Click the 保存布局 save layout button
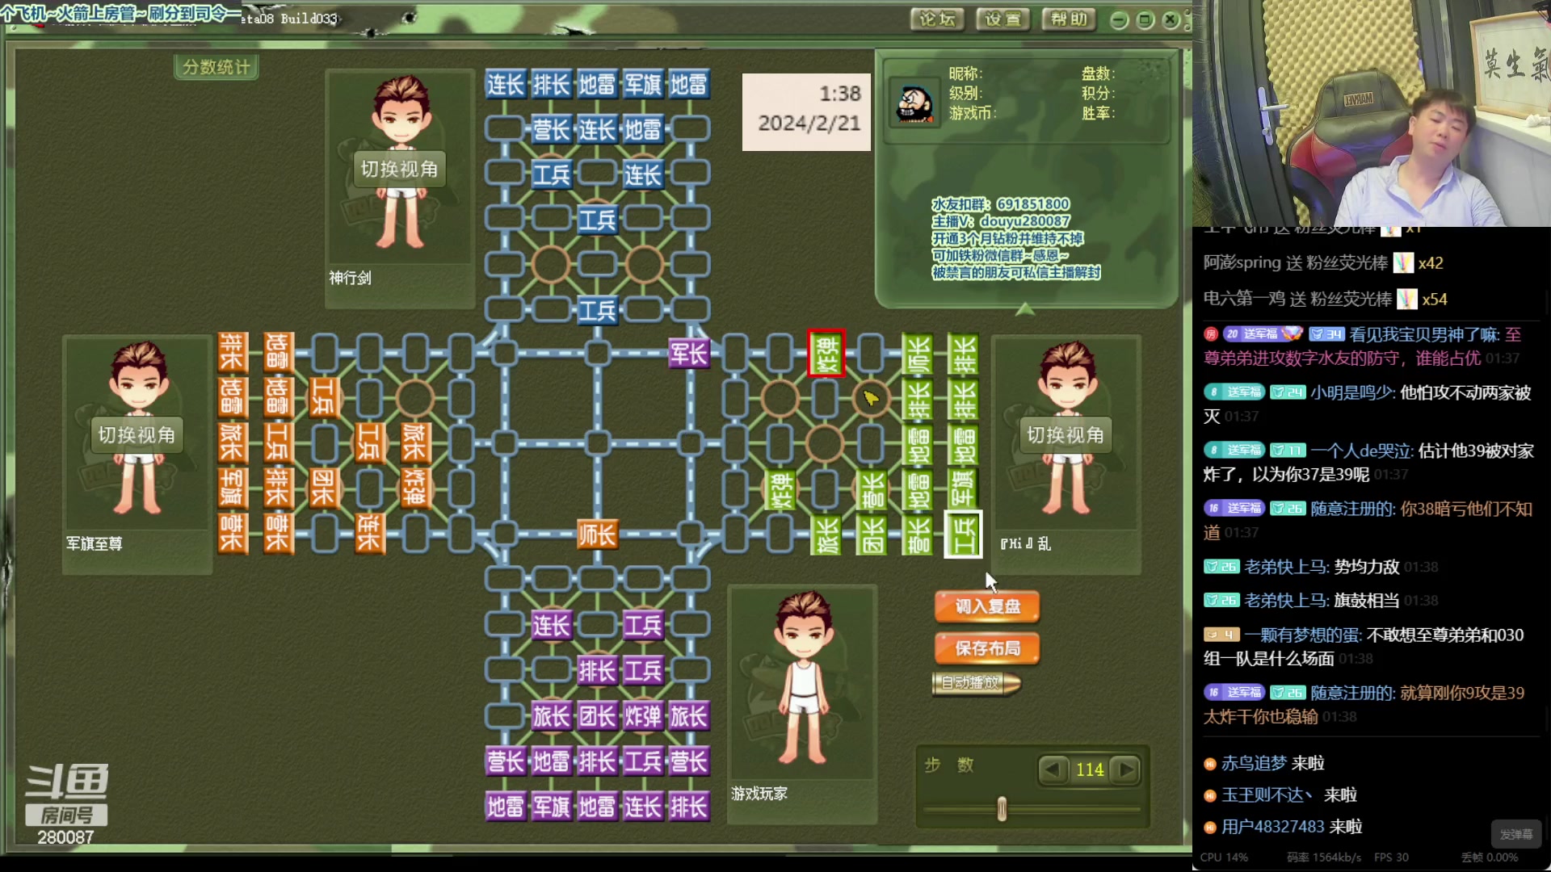Screen dimensions: 1551x872 point(987,648)
